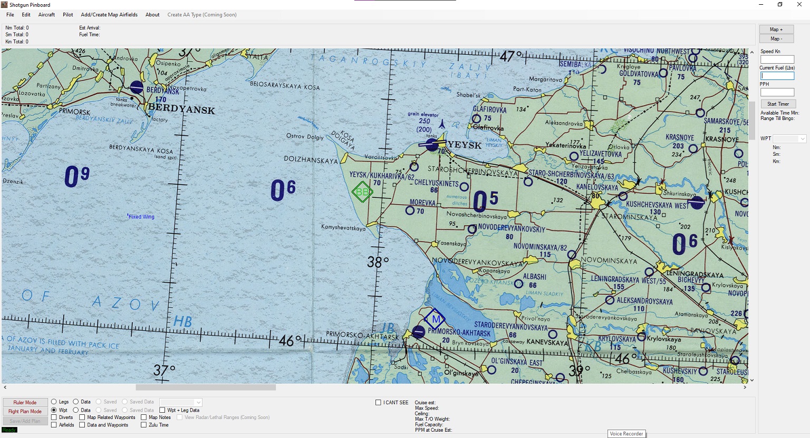Click the Primorsko-Akhtarsk airfield symbol

(419, 332)
